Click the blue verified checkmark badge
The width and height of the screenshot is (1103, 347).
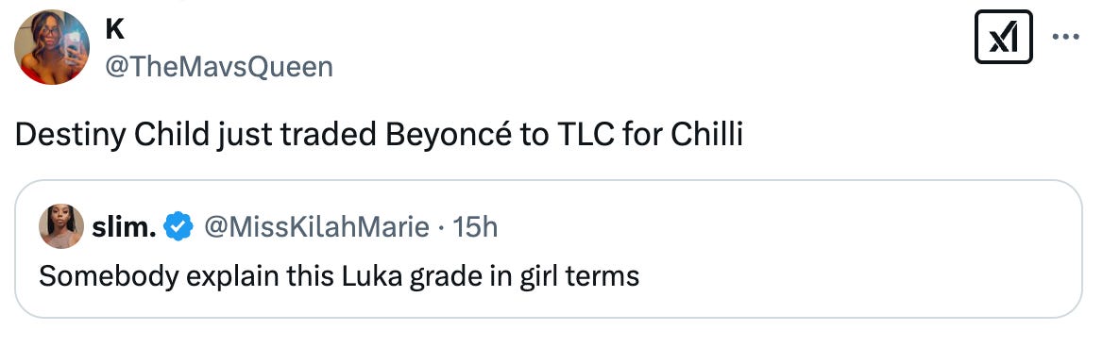(178, 227)
